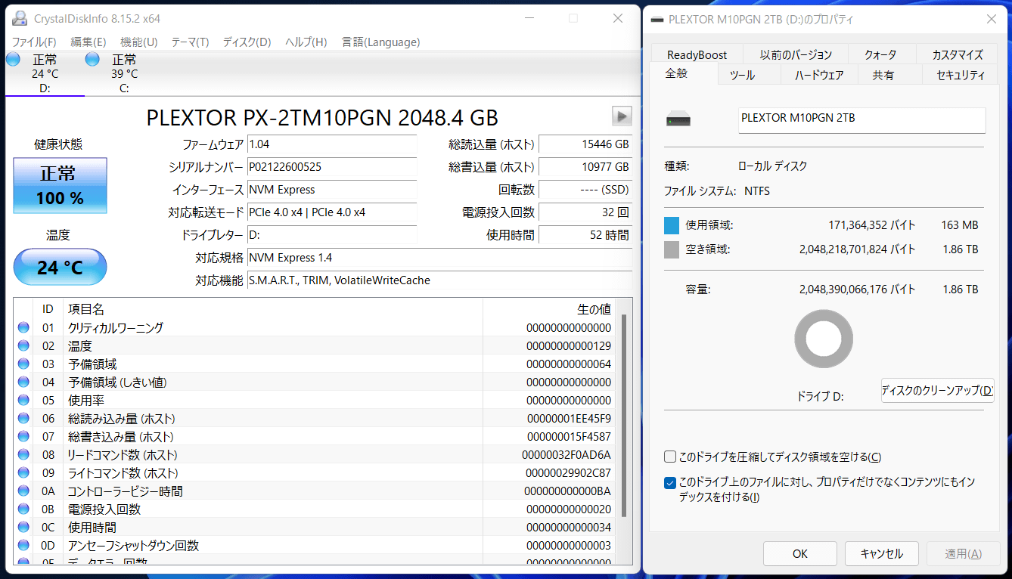1012x579 pixels.
Task: Click the ID column header
Action: click(48, 308)
